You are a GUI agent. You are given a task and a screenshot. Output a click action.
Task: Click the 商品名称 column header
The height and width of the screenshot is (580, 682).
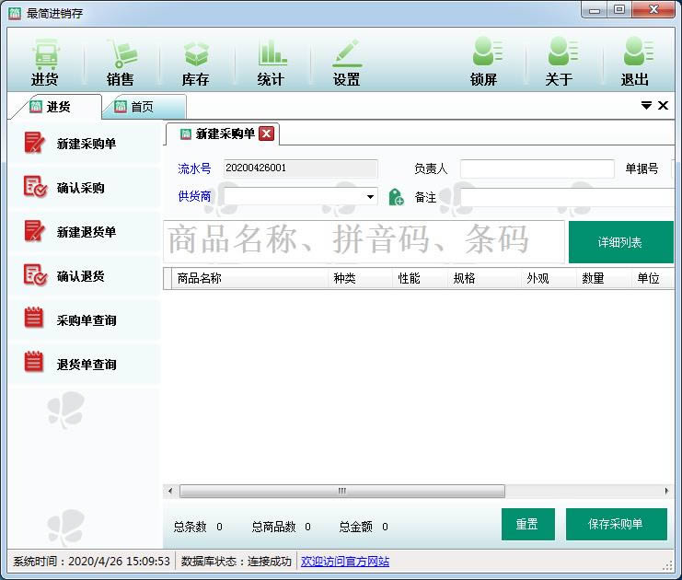pyautogui.click(x=249, y=278)
